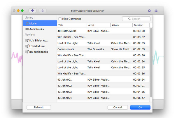Click the my audiobooks playlist icon
This screenshot has height=118, width=175.
[x=27, y=52]
